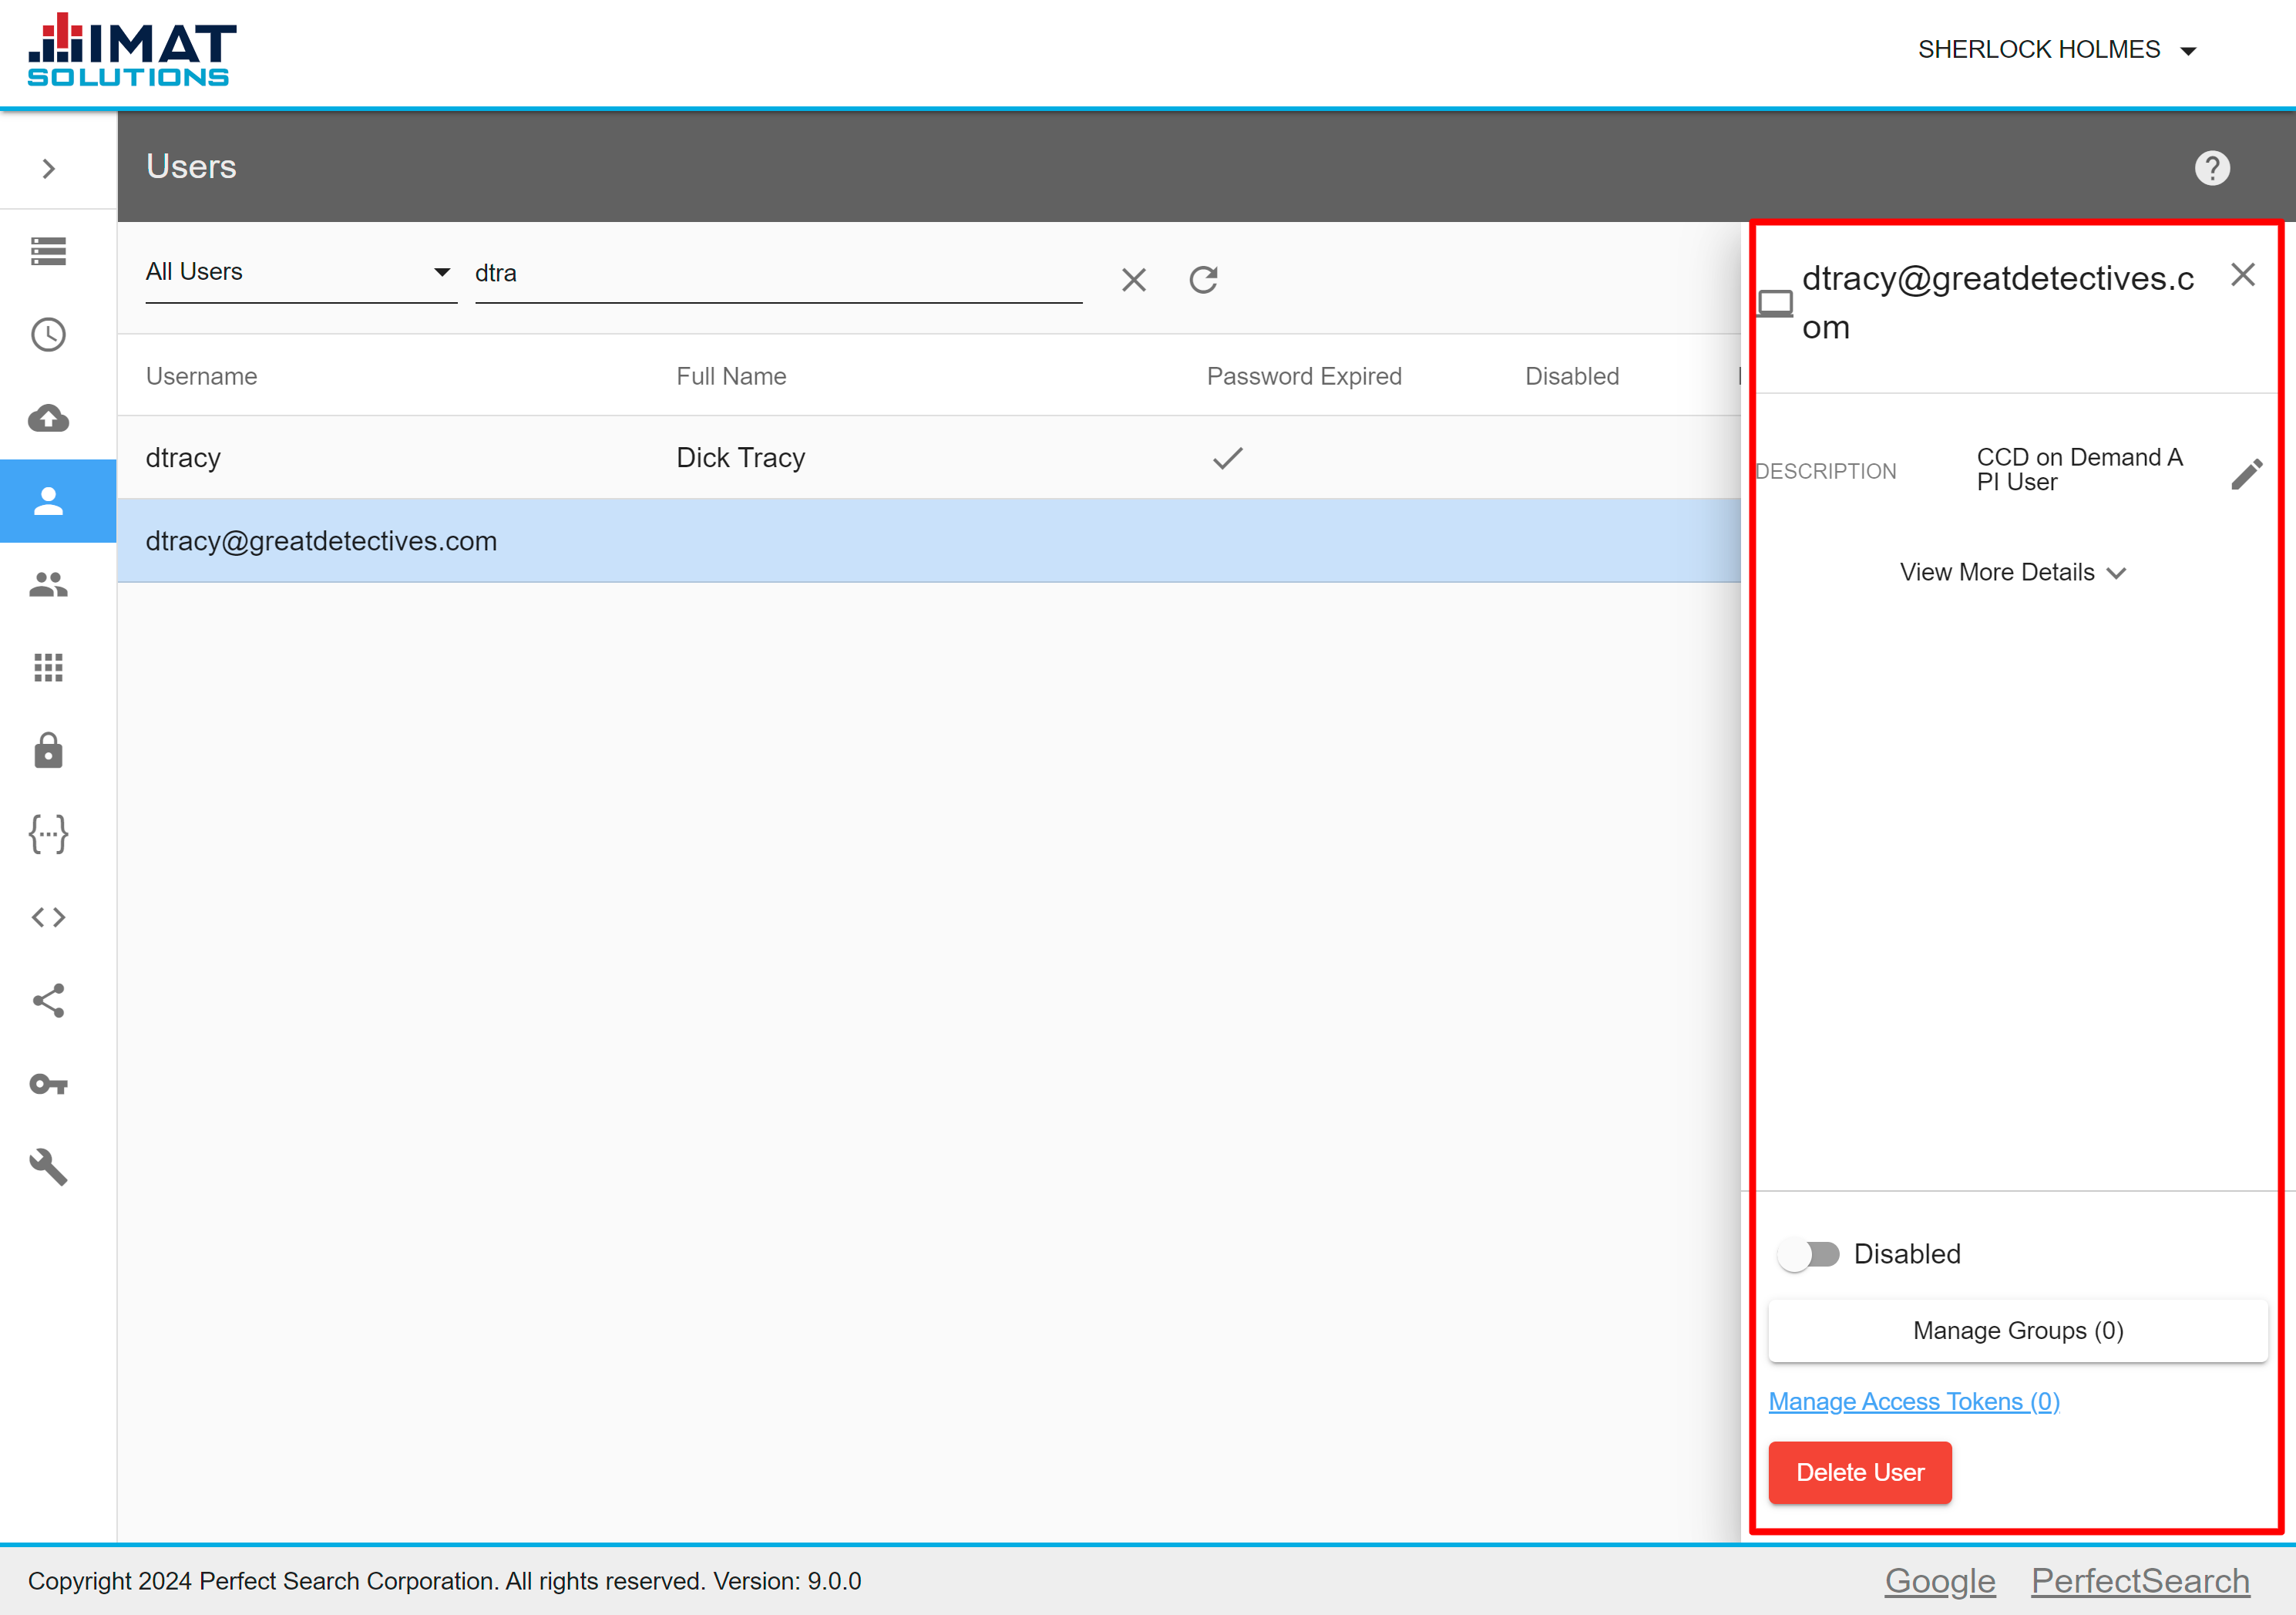The width and height of the screenshot is (2296, 1615).
Task: Clear the user search text
Action: (1134, 280)
